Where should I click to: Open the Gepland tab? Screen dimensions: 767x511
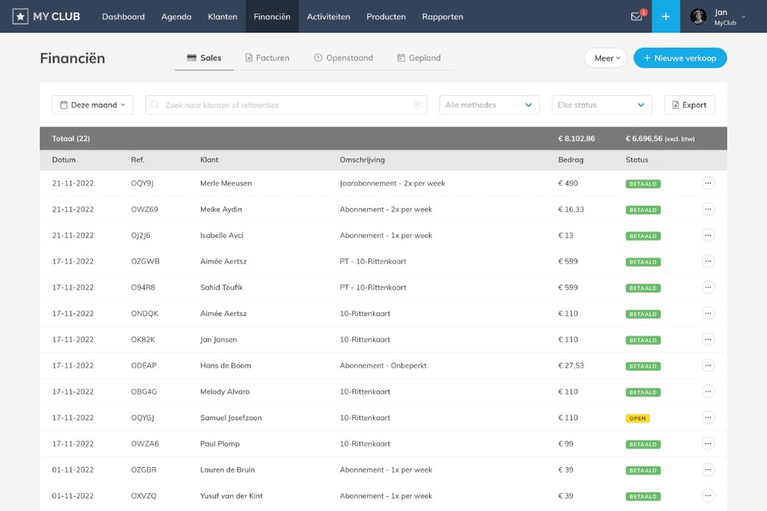pos(418,57)
